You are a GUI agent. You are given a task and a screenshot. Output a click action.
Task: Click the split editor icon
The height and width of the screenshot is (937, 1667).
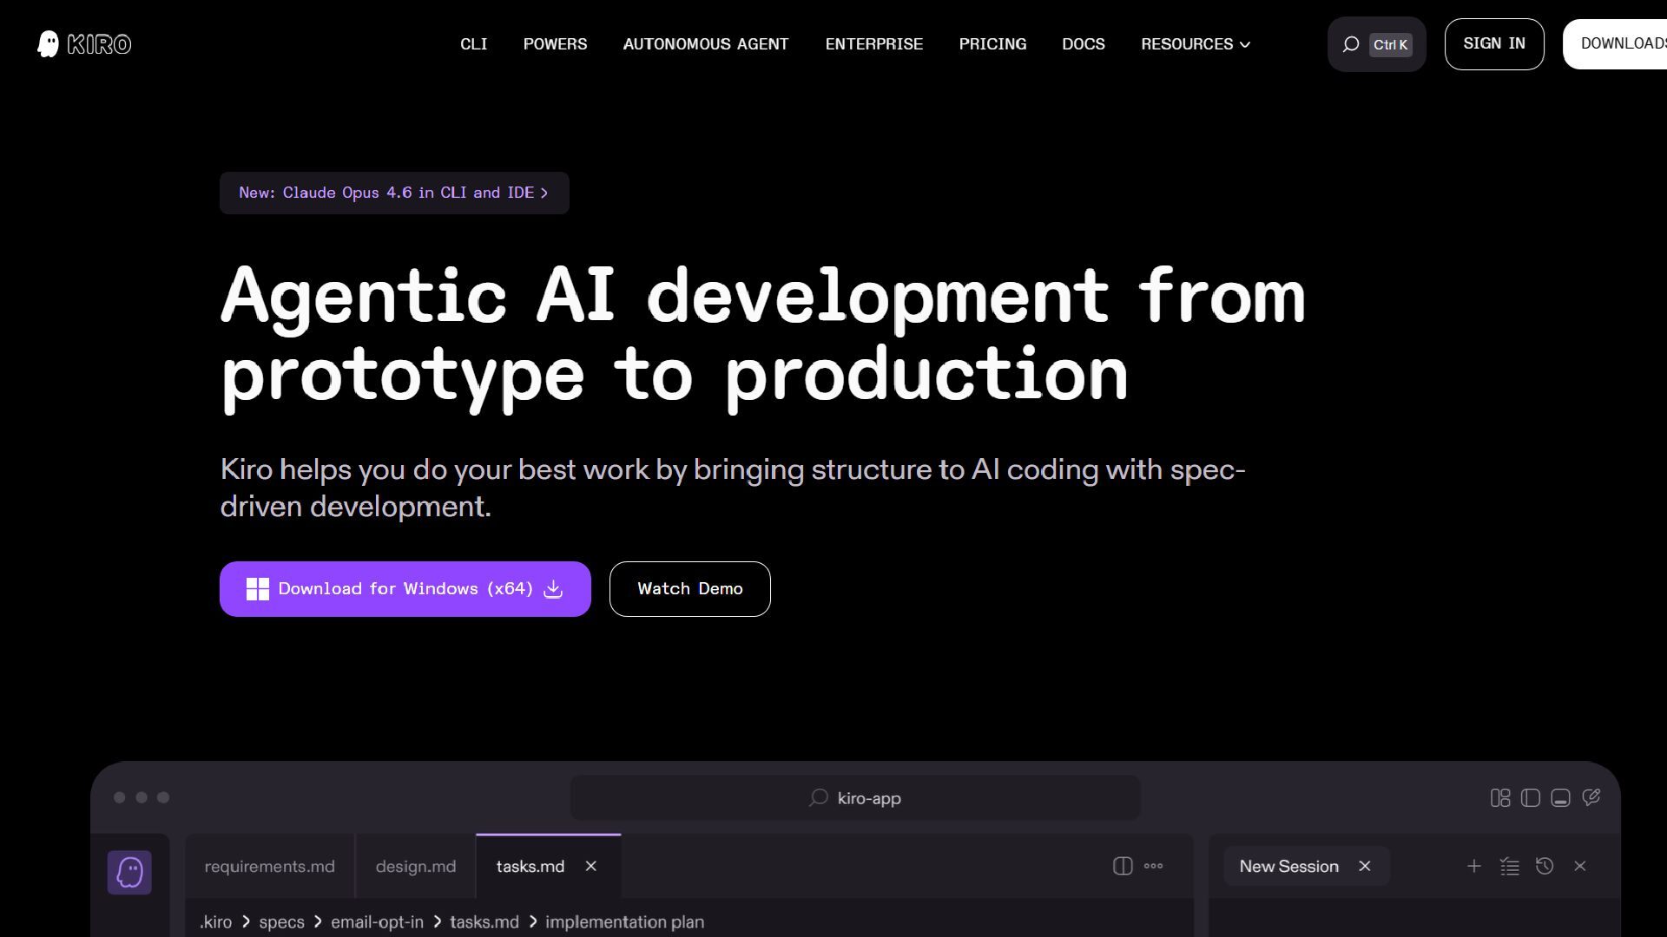tap(1123, 866)
